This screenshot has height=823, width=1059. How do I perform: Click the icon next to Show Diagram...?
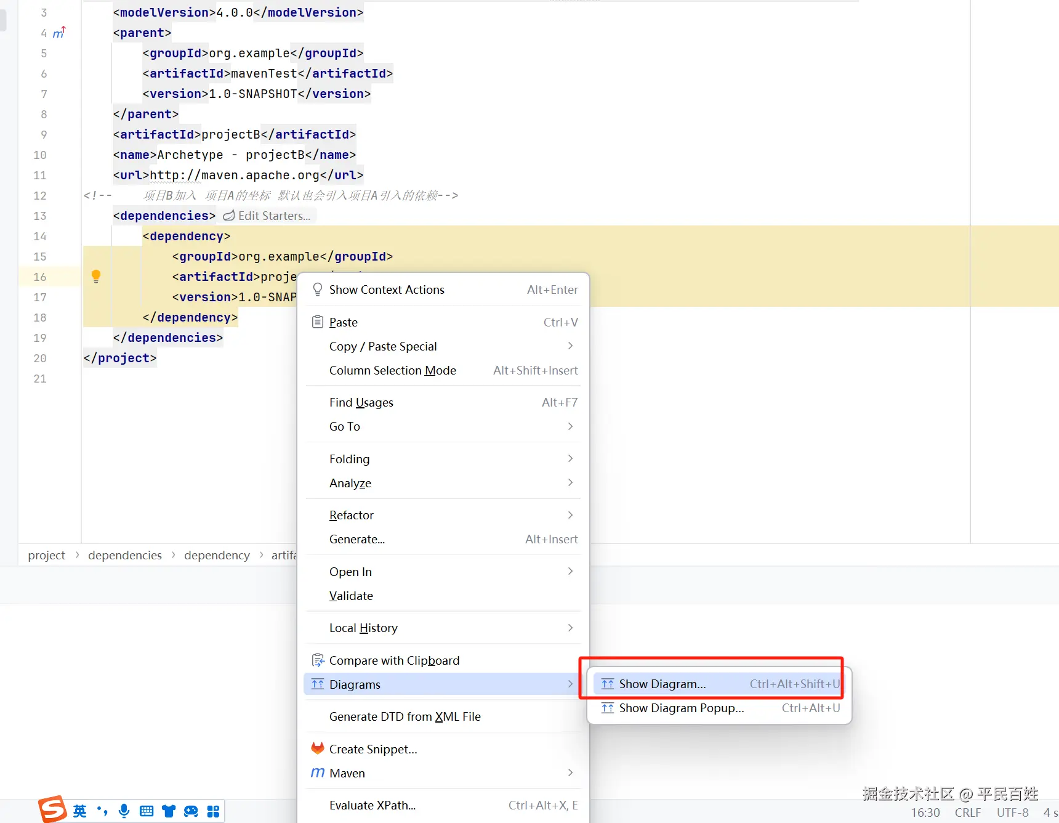[x=608, y=684]
